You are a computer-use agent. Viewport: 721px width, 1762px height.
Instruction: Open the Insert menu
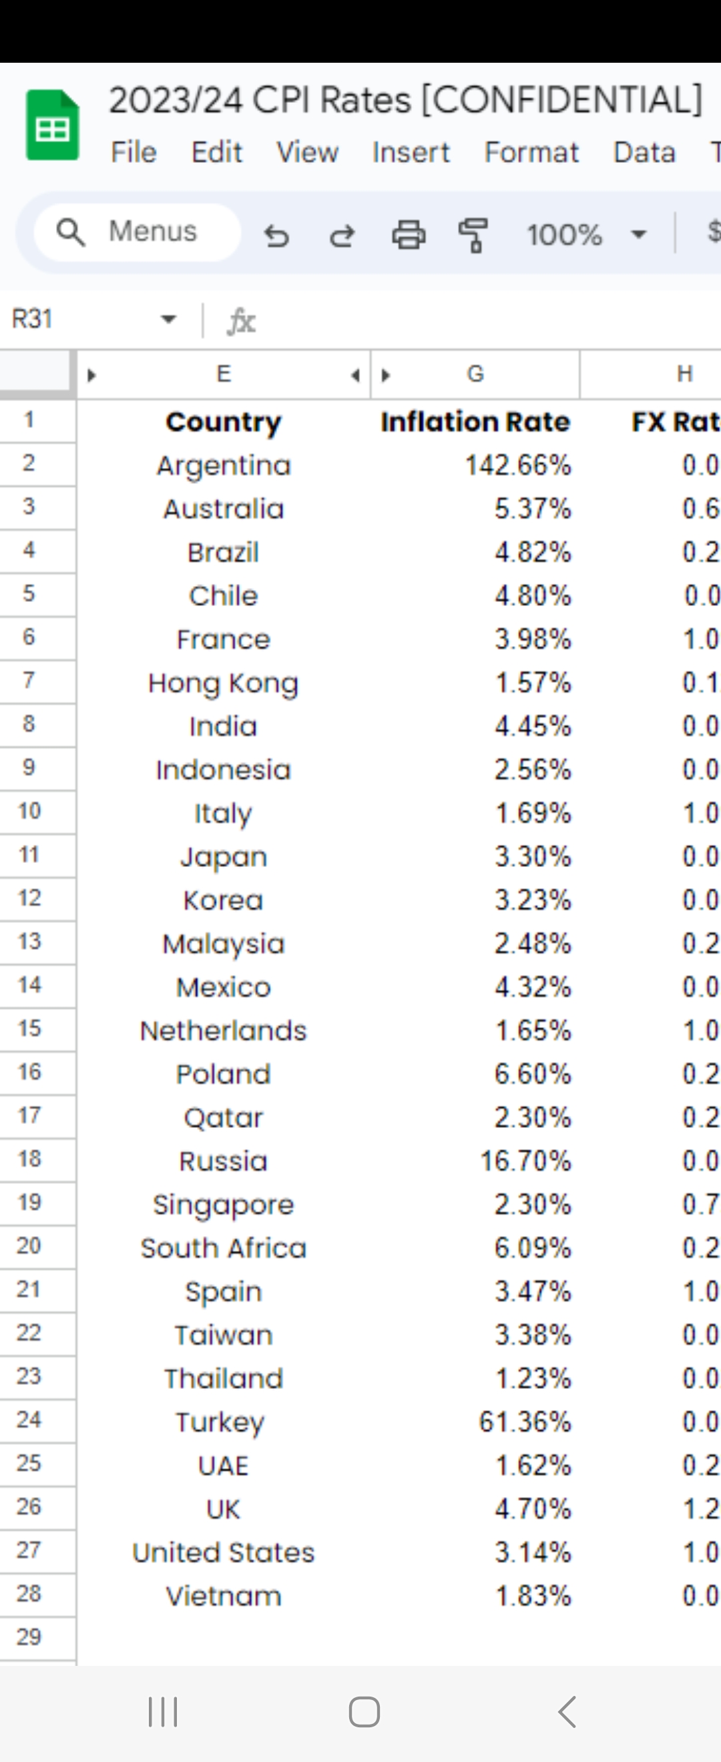point(411,152)
